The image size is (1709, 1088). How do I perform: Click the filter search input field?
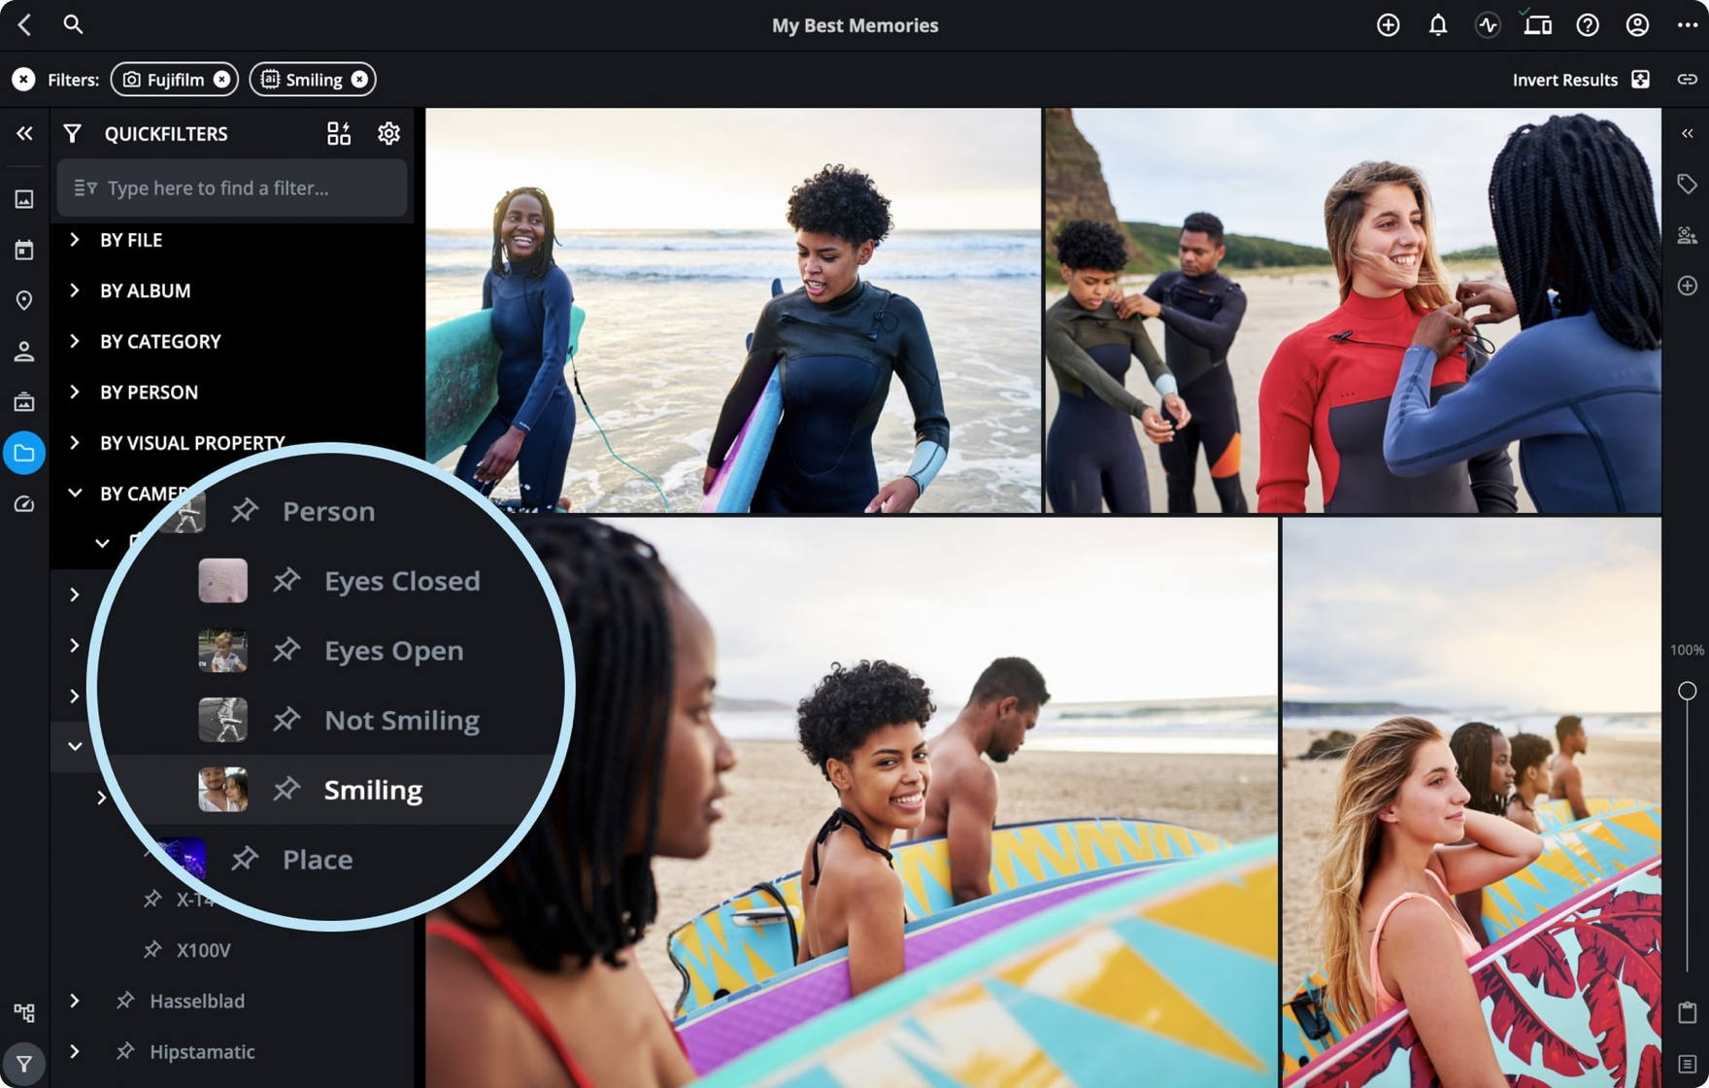point(233,187)
